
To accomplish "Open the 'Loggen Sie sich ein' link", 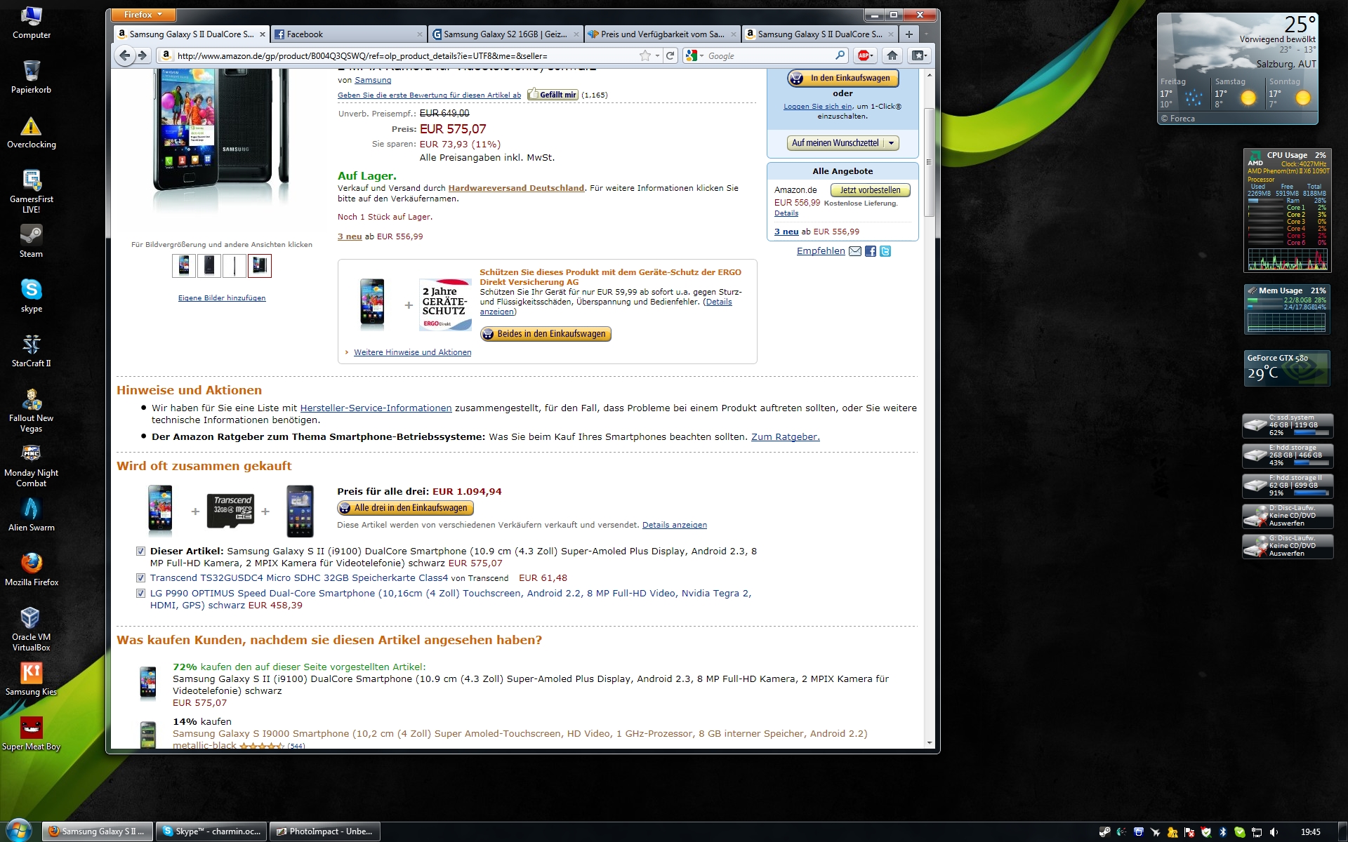I will [818, 107].
